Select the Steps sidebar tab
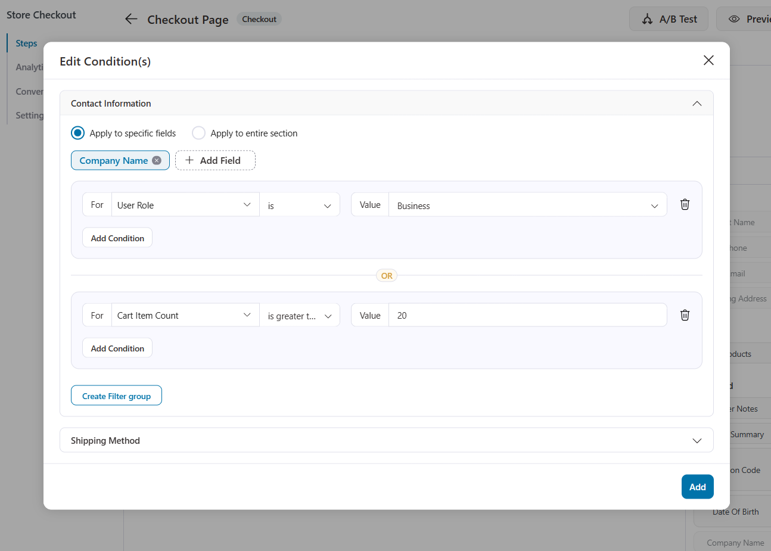 coord(26,43)
